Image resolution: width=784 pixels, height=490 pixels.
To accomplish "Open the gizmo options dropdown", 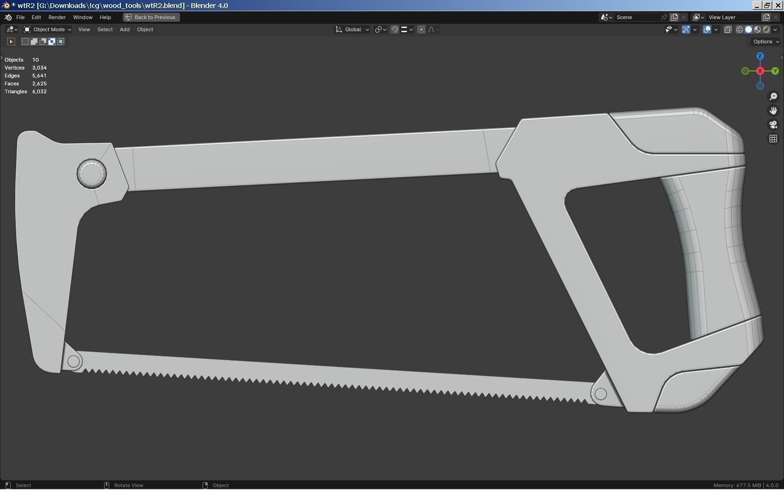I will pyautogui.click(x=695, y=29).
